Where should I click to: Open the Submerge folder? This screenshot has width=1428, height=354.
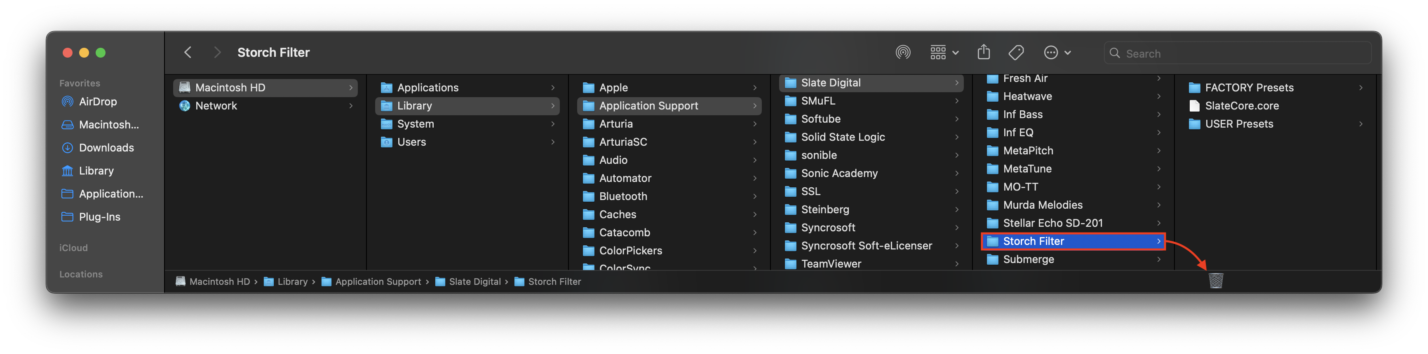1074,259
